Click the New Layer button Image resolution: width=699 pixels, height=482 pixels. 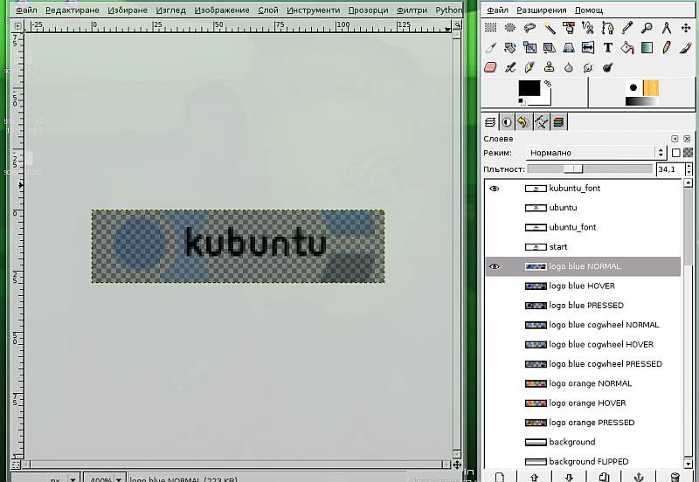click(x=500, y=477)
